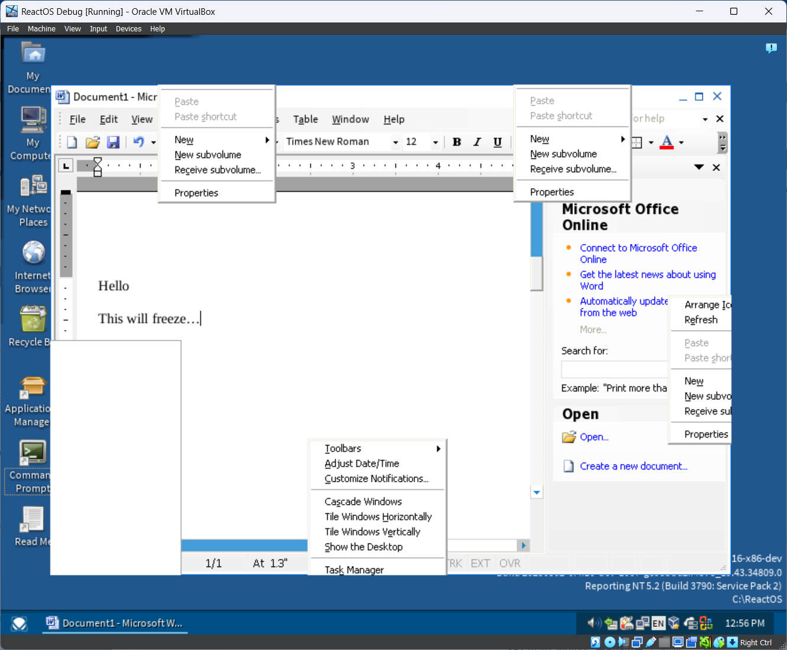Open the Edit menu
The width and height of the screenshot is (787, 650).
[x=109, y=119]
